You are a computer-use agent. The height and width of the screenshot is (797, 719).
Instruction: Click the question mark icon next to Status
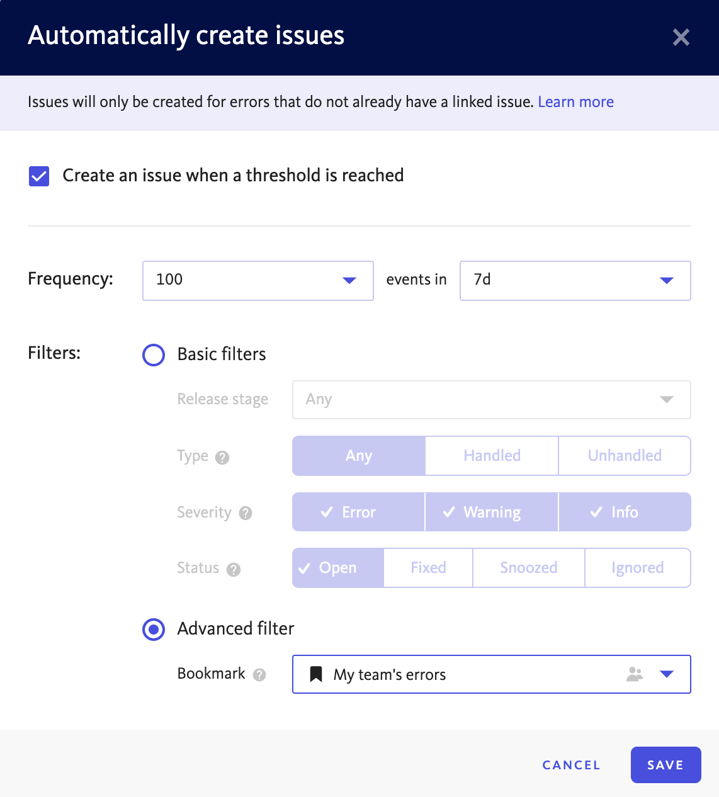234,570
